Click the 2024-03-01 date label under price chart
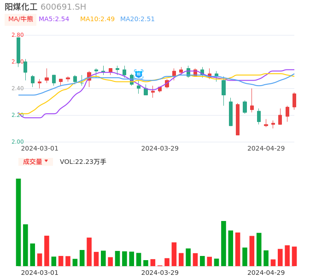The width and height of the screenshot is (316, 279). click(40, 148)
